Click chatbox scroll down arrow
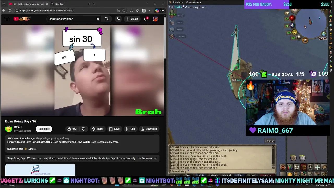The height and width of the screenshot is (188, 334). (x=273, y=167)
